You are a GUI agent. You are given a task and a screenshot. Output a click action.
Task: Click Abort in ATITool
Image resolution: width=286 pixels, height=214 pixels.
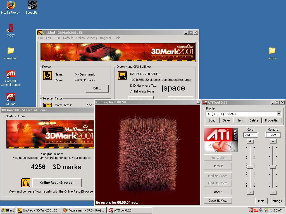[x=218, y=192]
